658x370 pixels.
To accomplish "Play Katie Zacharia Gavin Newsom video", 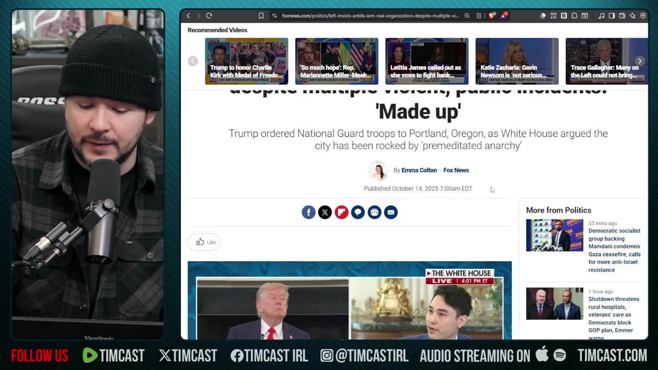I will [x=517, y=61].
